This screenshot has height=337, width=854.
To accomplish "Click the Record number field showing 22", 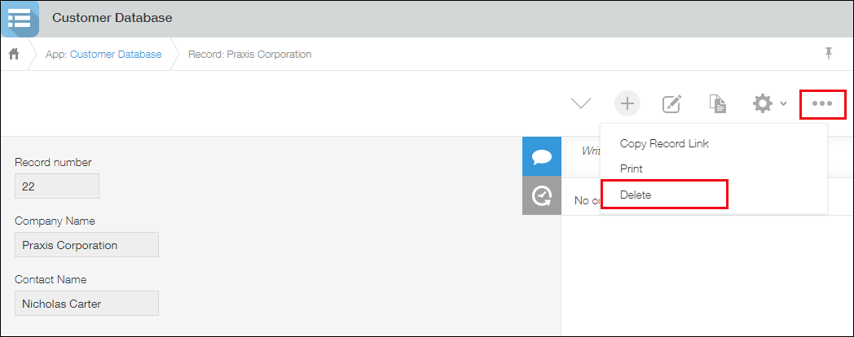I will [57, 186].
